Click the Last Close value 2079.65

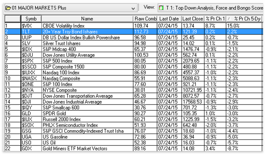coord(191,61)
